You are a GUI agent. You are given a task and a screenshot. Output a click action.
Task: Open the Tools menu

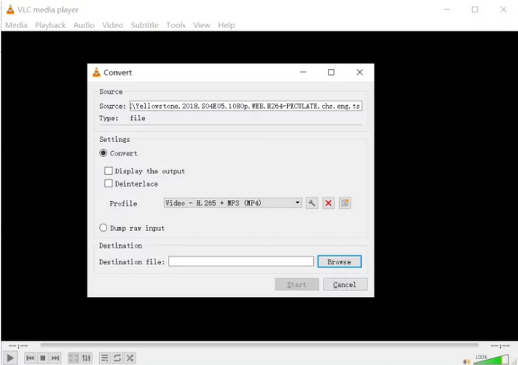pyautogui.click(x=176, y=25)
